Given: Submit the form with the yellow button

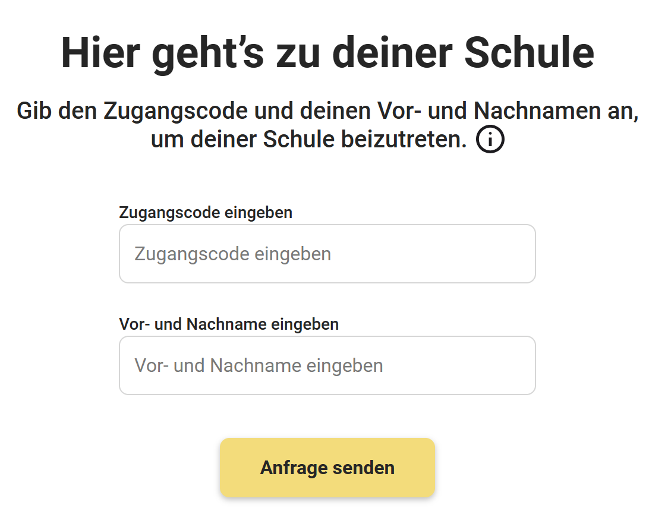Looking at the screenshot, I should [327, 468].
